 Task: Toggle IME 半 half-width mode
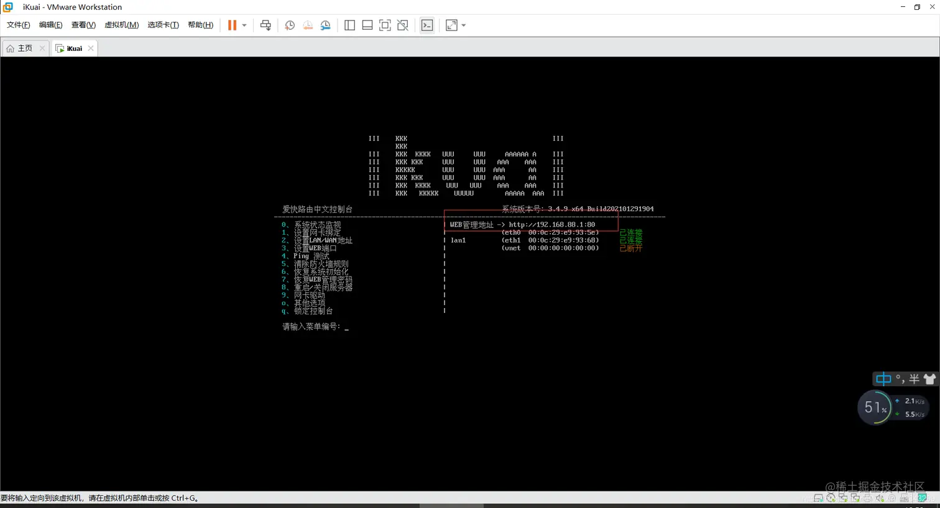coord(914,379)
